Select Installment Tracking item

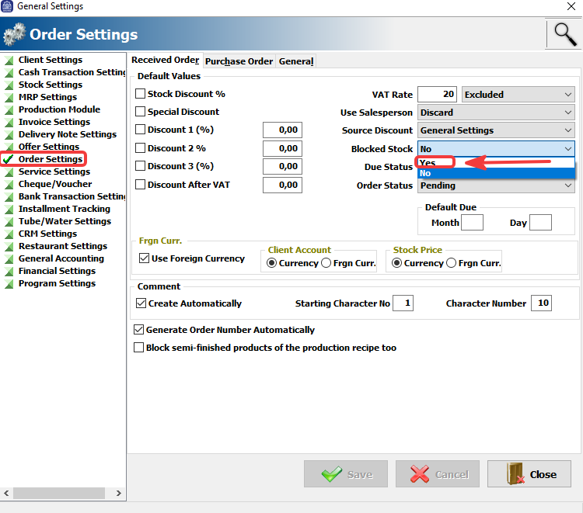[65, 209]
